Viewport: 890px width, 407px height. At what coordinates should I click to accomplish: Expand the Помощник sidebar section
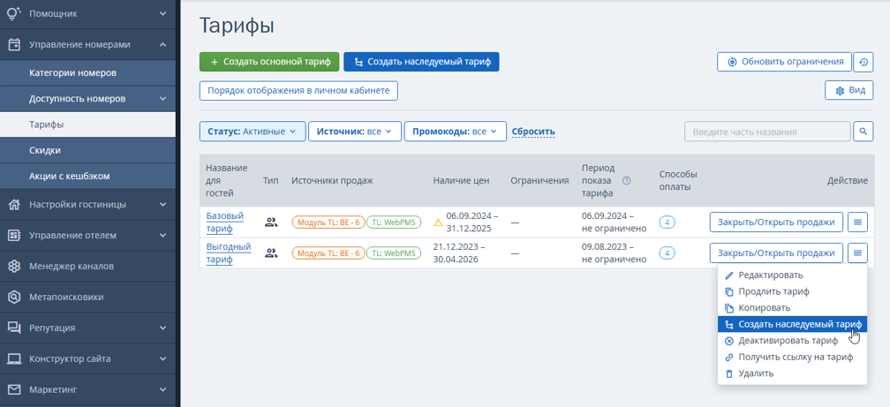(162, 13)
